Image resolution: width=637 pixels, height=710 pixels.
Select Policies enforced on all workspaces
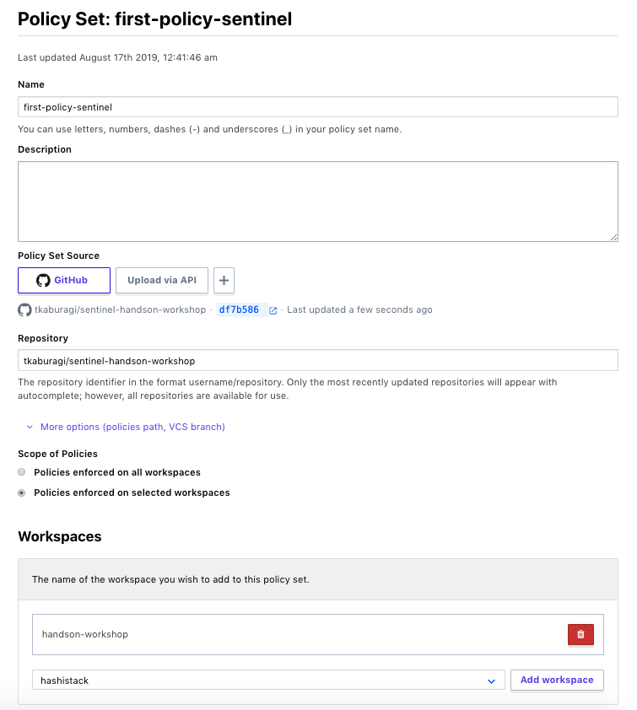(22, 472)
